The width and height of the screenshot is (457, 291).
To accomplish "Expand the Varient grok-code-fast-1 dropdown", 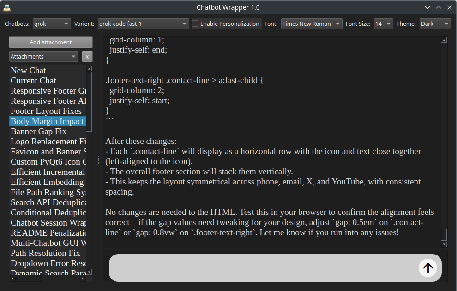I will (143, 24).
